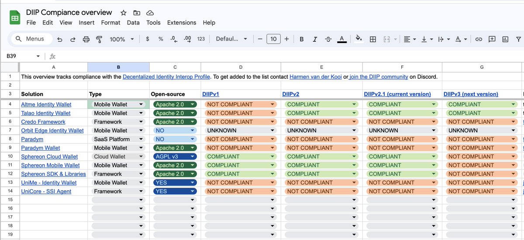Click the font size field showing 10
The height and width of the screenshot is (240, 524).
[273, 39]
